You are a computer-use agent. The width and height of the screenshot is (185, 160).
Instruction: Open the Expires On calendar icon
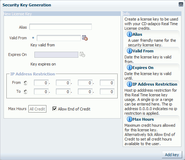(82, 55)
